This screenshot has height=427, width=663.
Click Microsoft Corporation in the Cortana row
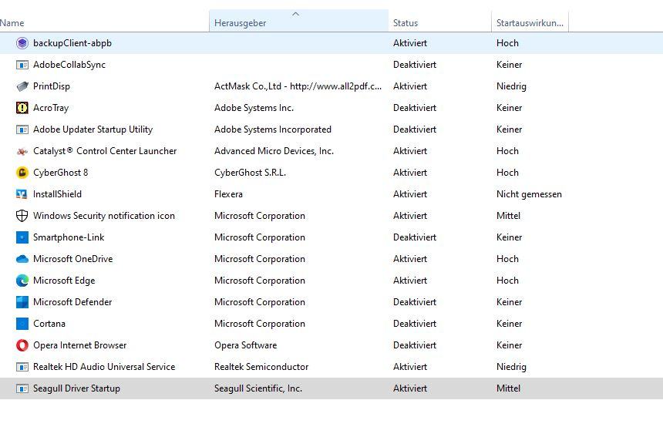260,324
